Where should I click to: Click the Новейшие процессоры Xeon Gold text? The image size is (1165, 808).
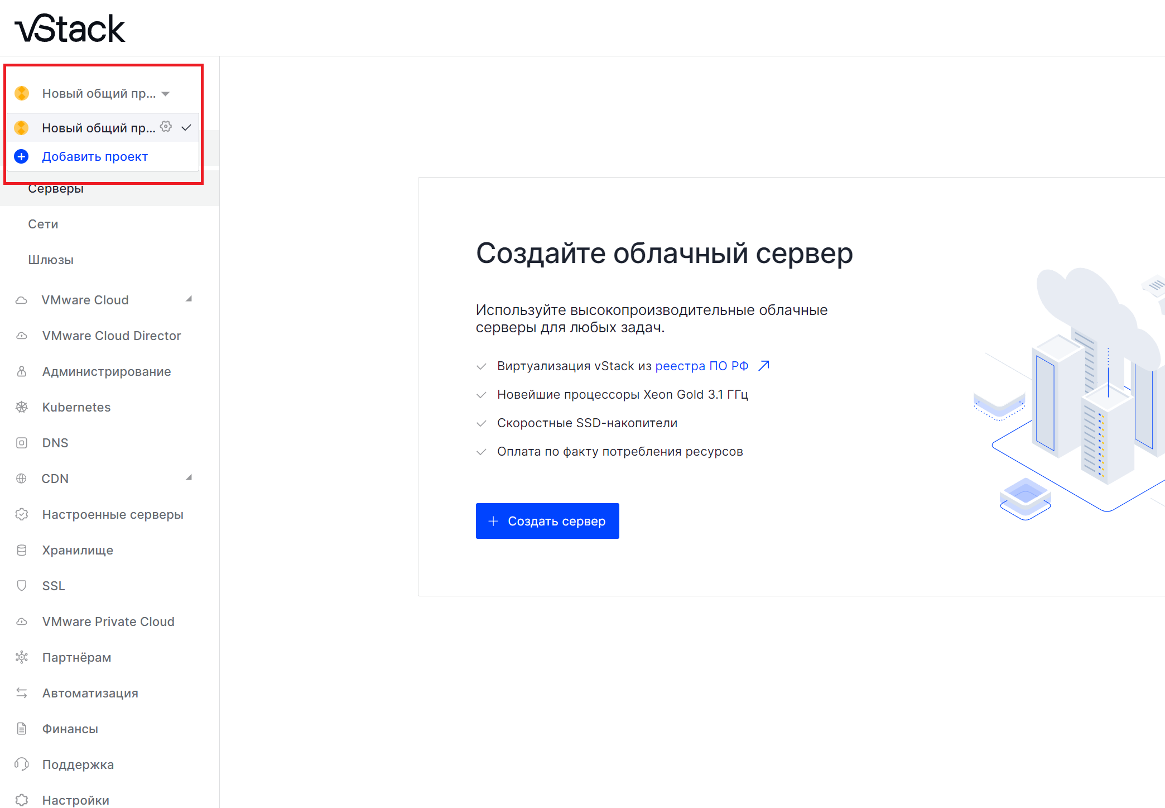click(623, 394)
